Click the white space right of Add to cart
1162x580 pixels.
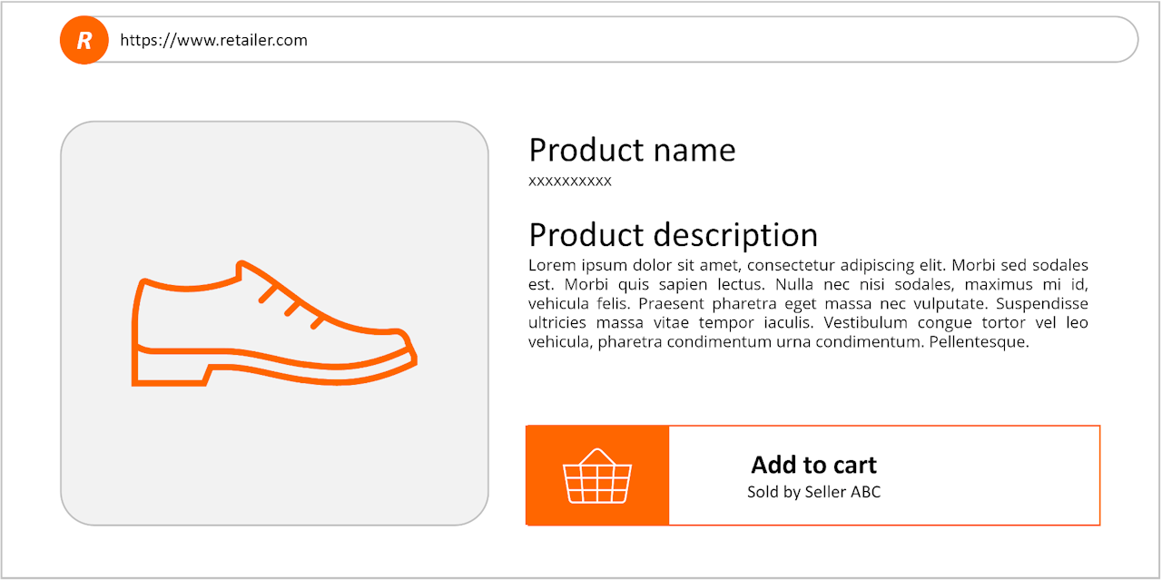coord(999,475)
